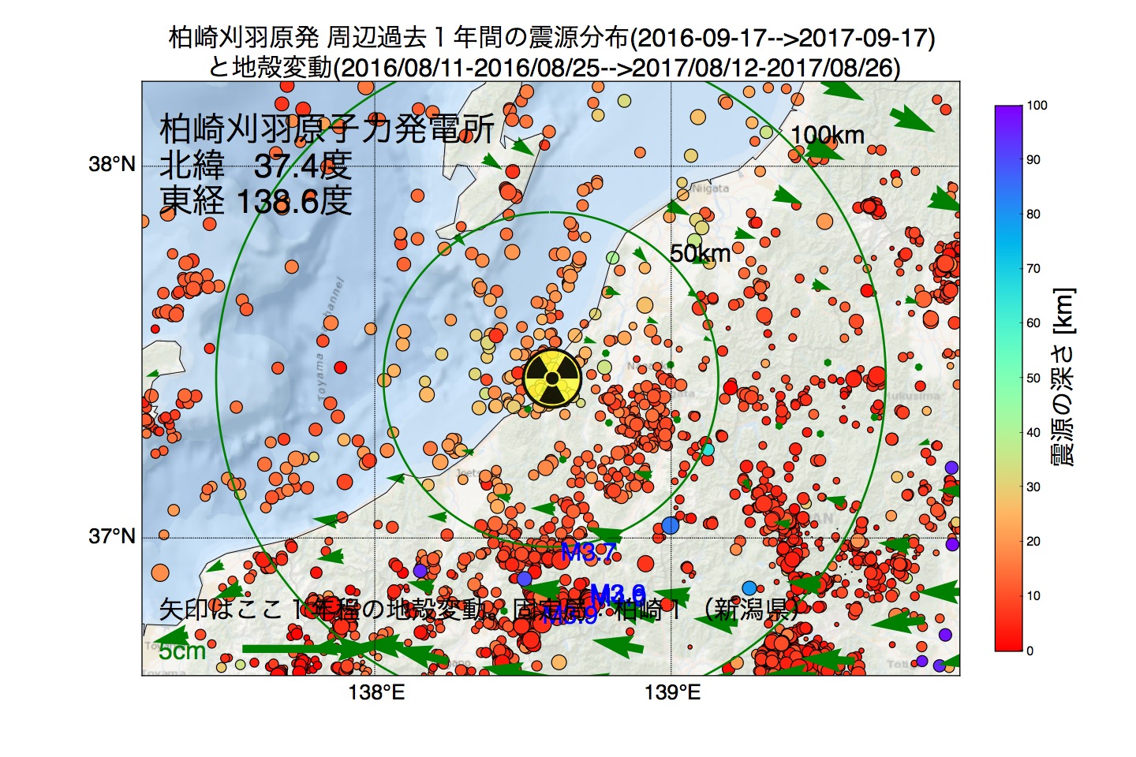Click the colorbar tick label 50
Viewport: 1136px width, 757px height.
tap(1033, 378)
